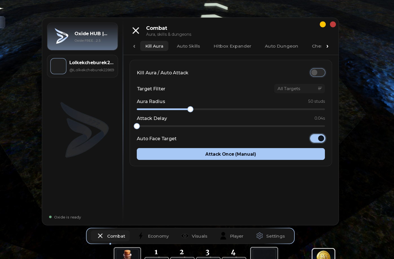
Task: Click the Attack Once (Manual) button
Action: (231, 154)
